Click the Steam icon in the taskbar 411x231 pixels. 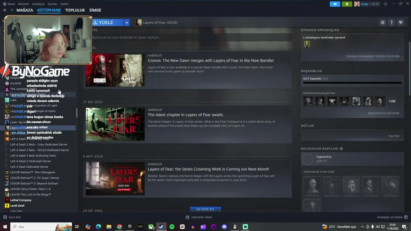click(x=161, y=227)
